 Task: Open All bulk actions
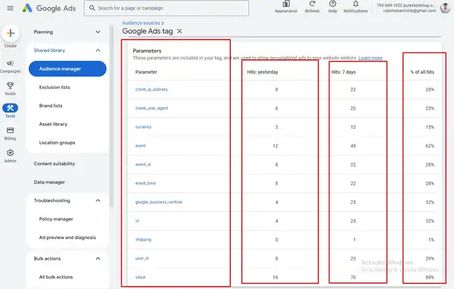[56, 277]
